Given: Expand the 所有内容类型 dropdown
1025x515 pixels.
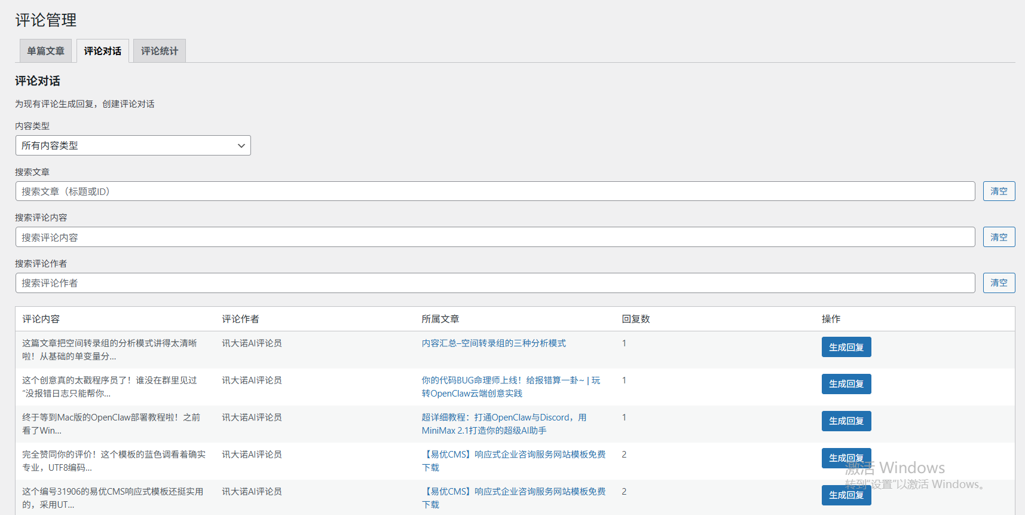Looking at the screenshot, I should (x=133, y=145).
